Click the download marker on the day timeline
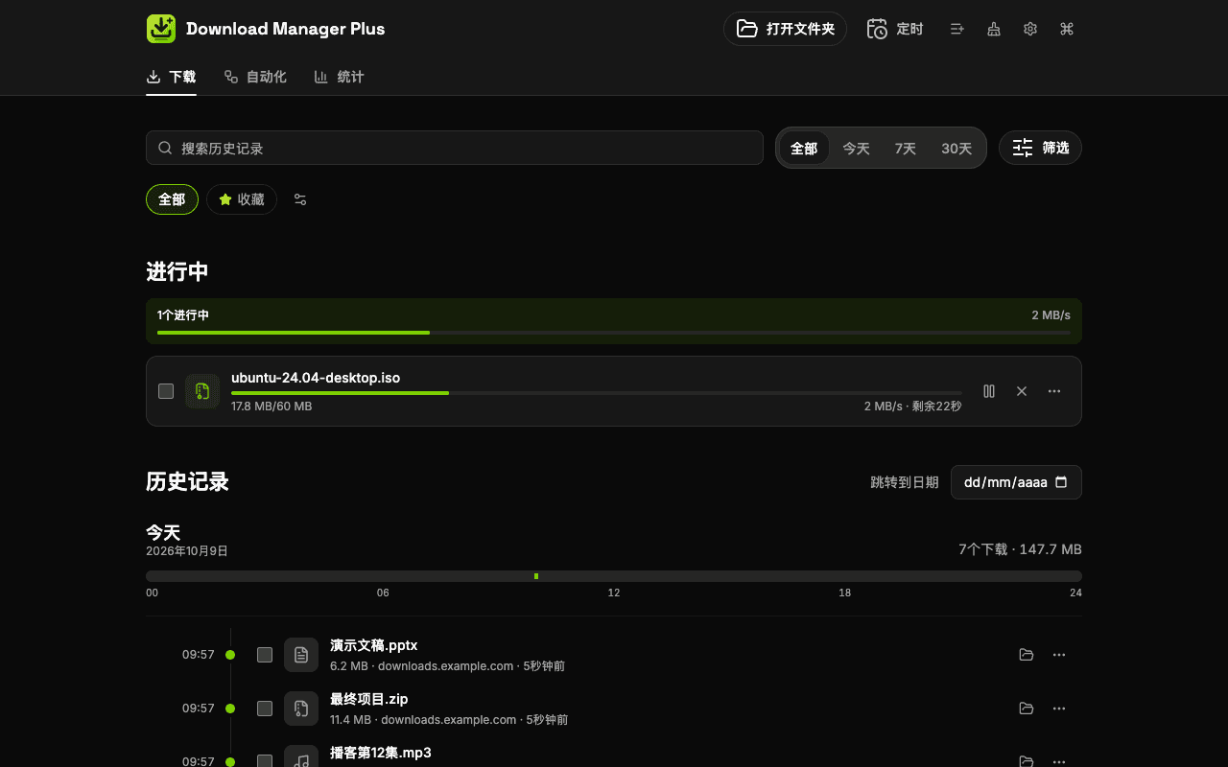The width and height of the screenshot is (1228, 767). click(536, 576)
